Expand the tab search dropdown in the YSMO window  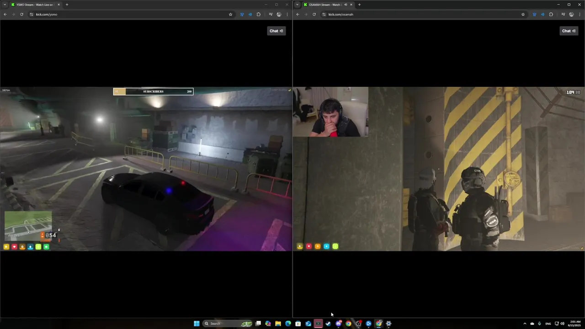click(x=5, y=5)
